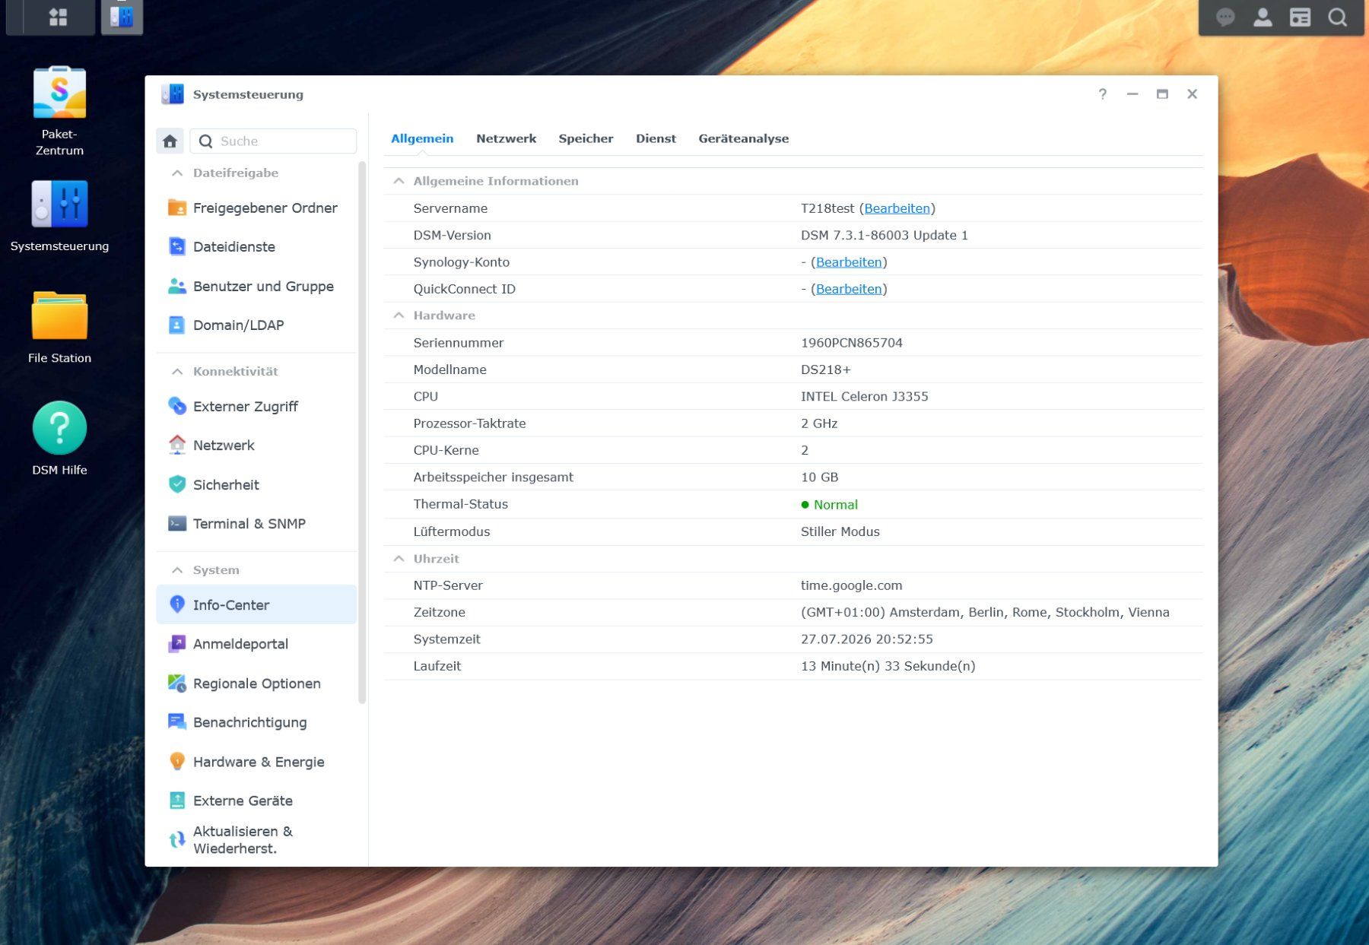
Task: Click Bearbeiten link for QuickConnect ID
Action: (x=849, y=289)
